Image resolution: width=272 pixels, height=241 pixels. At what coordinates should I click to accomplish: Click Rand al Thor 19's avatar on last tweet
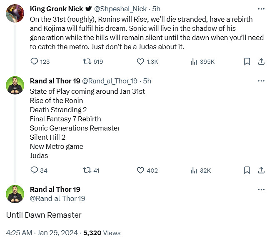tap(15, 194)
